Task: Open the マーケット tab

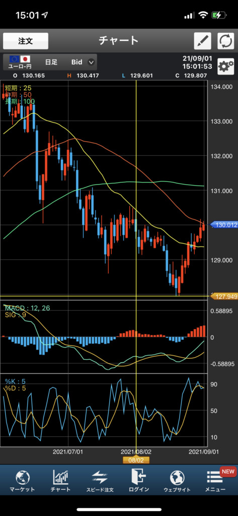Action: 22,481
